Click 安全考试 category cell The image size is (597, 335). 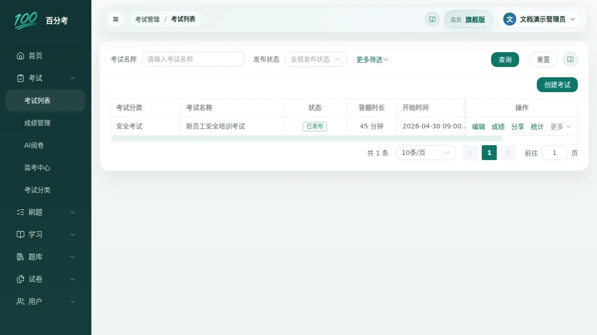coord(146,126)
